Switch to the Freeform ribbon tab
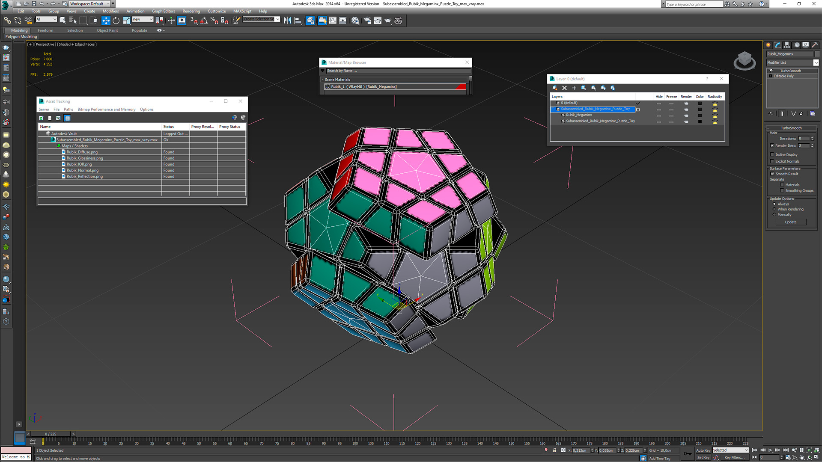The height and width of the screenshot is (462, 822). (45, 30)
